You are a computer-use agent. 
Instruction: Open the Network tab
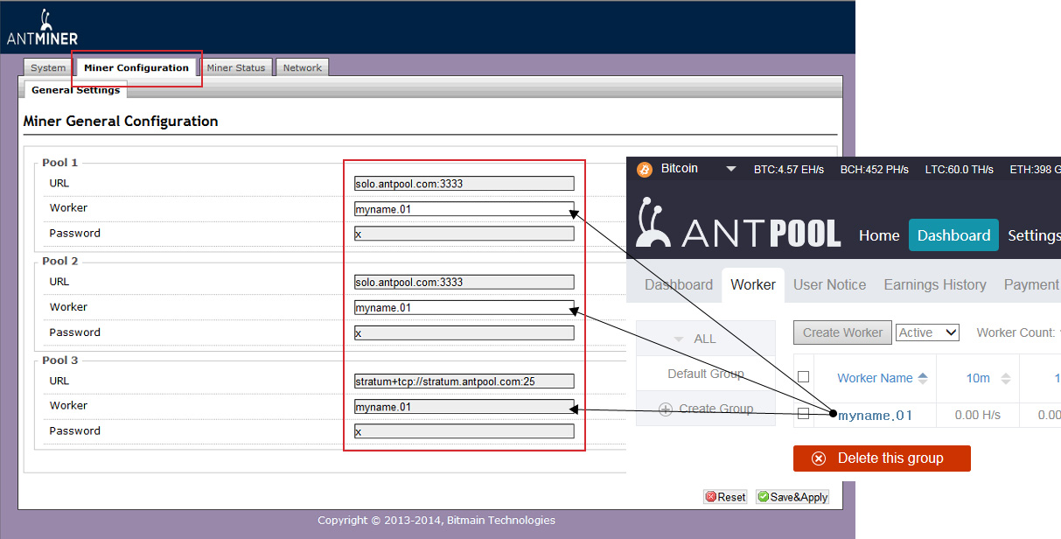(x=303, y=67)
